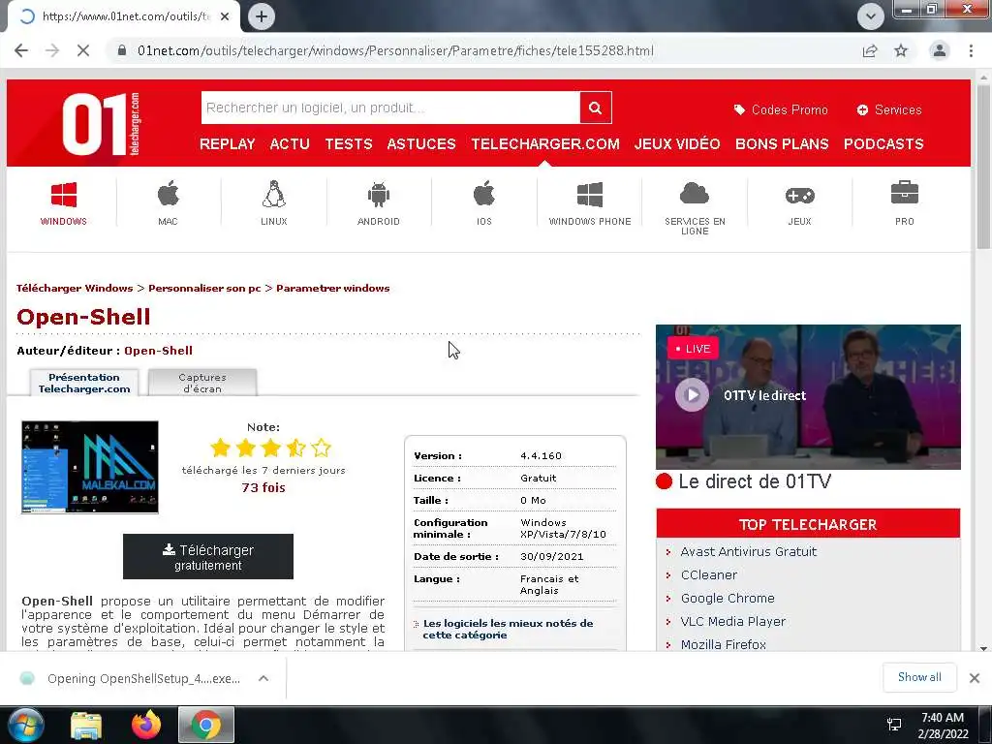Screen dimensions: 992x744
Task: Open the network icon in system tray
Action: pos(894,725)
